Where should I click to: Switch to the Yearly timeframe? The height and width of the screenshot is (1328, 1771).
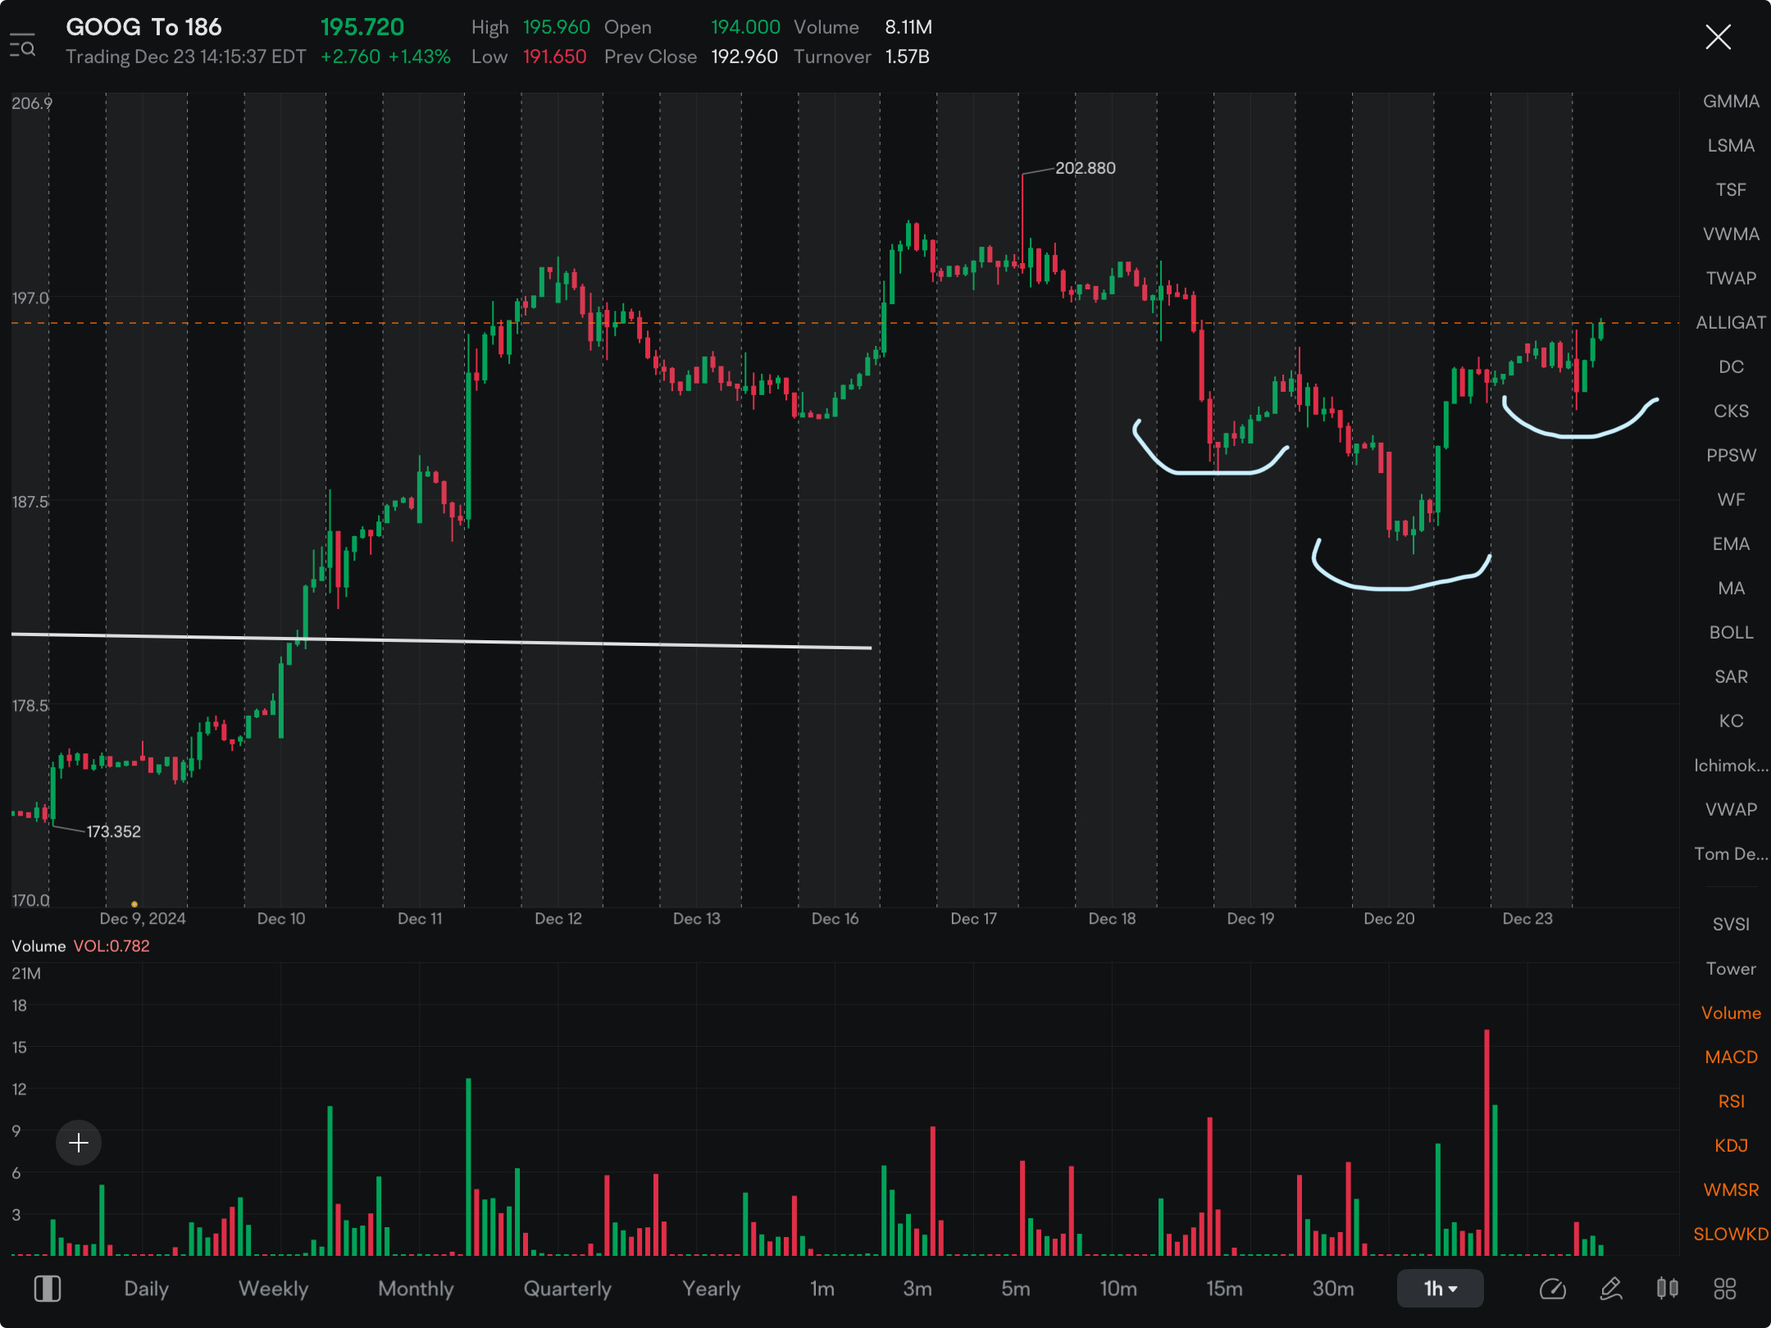click(711, 1289)
